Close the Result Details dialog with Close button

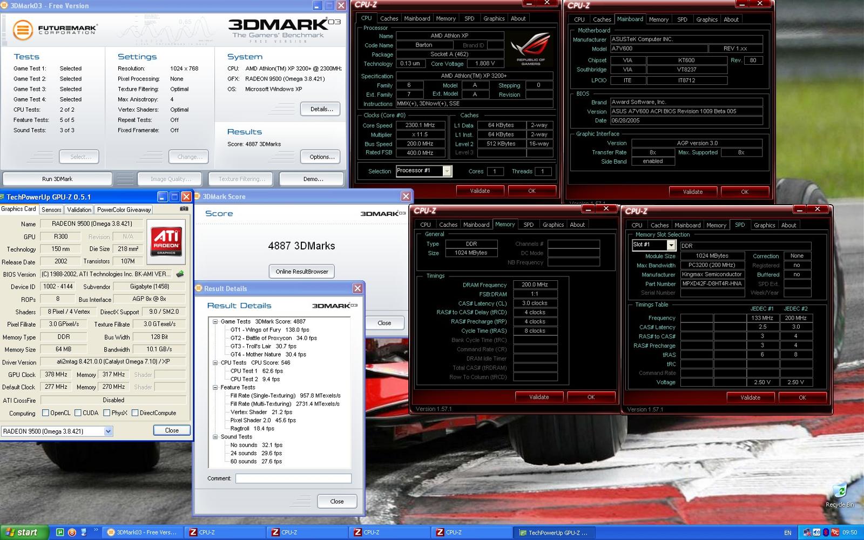(337, 501)
